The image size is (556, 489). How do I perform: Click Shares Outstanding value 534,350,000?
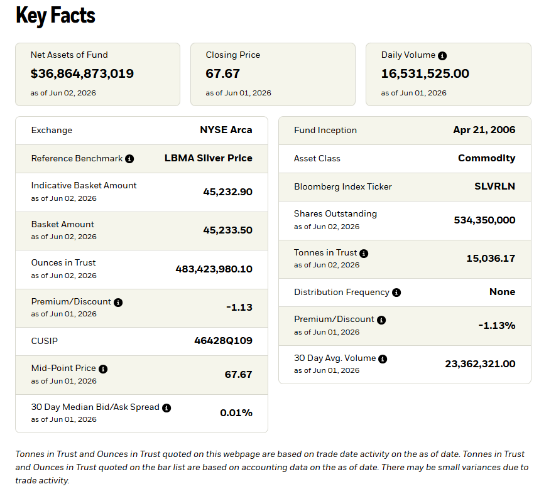point(484,220)
